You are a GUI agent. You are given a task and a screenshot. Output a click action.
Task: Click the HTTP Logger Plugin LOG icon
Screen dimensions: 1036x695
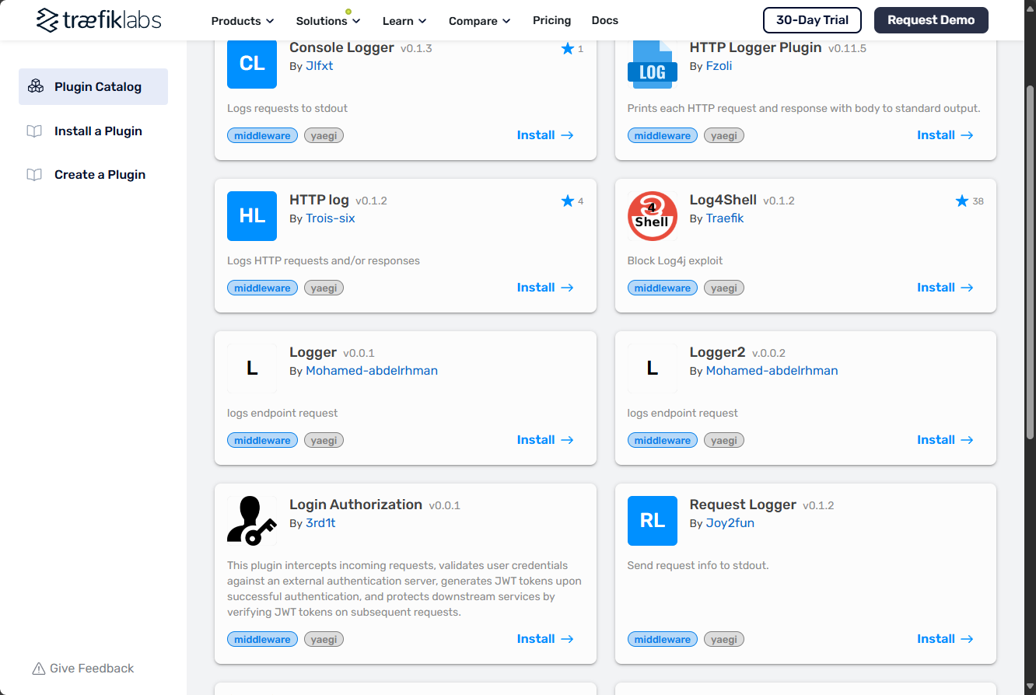click(652, 65)
